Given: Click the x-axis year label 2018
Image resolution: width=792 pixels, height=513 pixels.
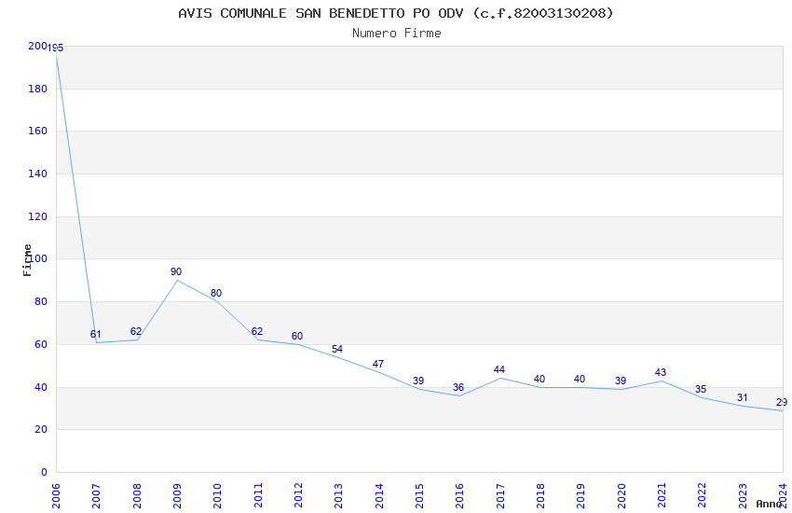Looking at the screenshot, I should coord(540,495).
